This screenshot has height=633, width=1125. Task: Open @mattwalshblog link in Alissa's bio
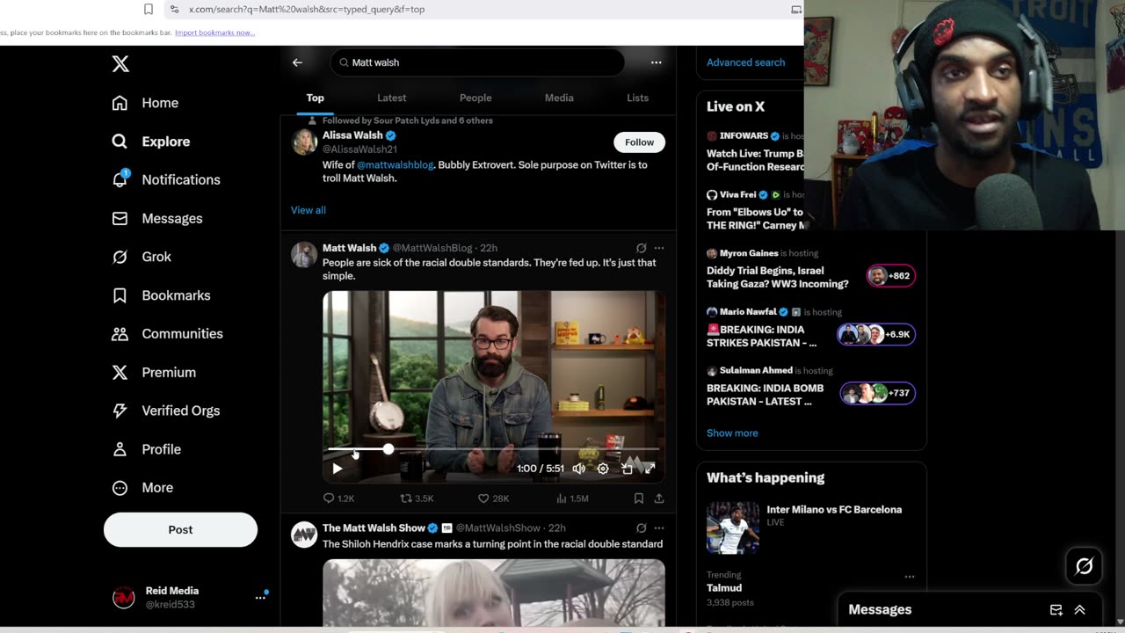click(x=395, y=164)
